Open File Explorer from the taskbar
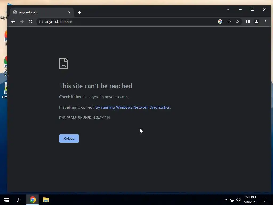The height and width of the screenshot is (205, 273). click(x=46, y=200)
